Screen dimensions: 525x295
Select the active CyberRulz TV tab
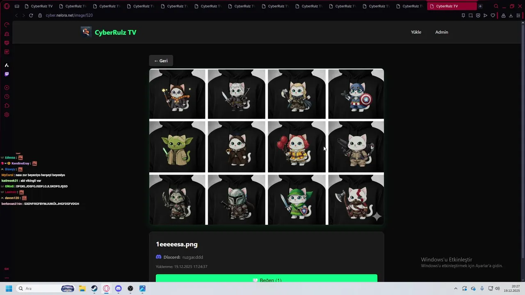(x=452, y=6)
